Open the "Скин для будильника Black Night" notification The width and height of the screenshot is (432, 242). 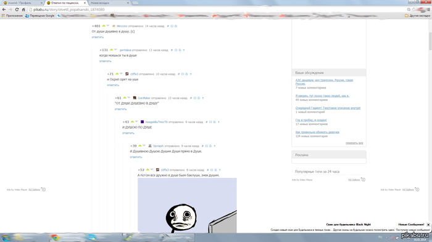pyautogui.click(x=348, y=224)
